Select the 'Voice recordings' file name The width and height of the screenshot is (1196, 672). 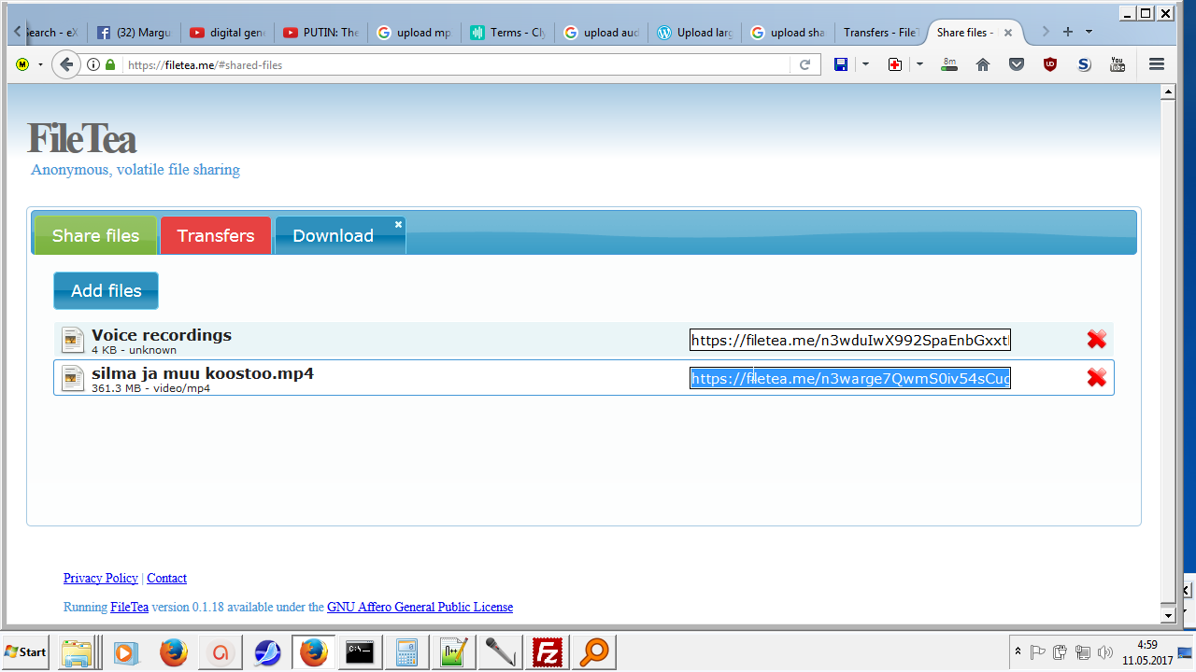tap(162, 335)
